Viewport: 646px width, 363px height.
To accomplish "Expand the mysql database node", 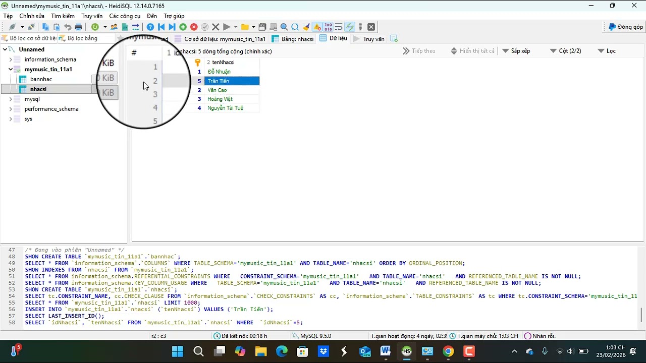I will pos(11,99).
